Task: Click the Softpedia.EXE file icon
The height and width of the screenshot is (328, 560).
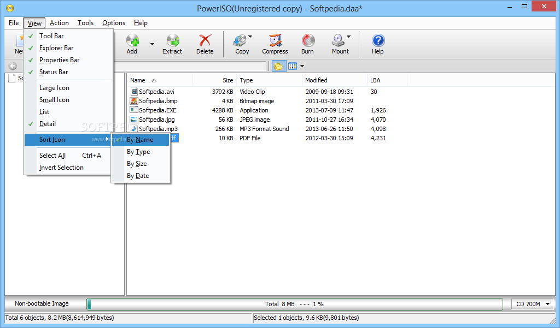Action: tap(134, 110)
